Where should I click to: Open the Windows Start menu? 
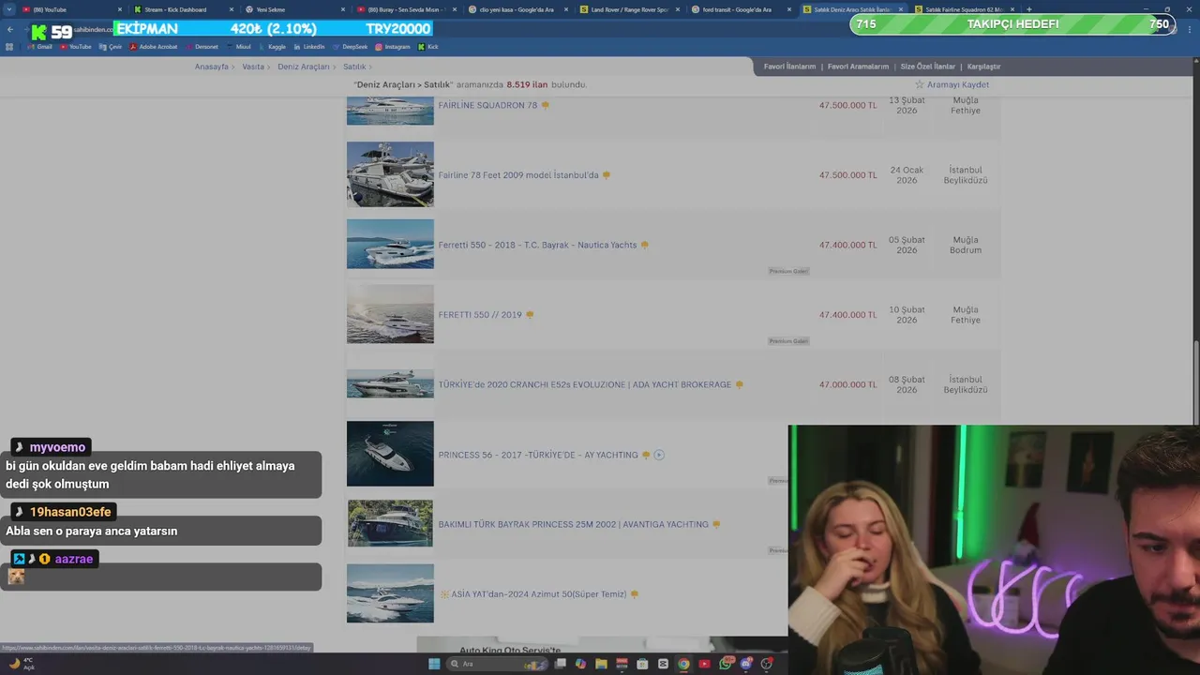434,664
